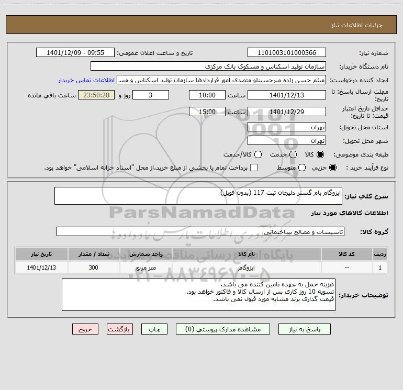Click the خروج exit button

[x=85, y=329]
